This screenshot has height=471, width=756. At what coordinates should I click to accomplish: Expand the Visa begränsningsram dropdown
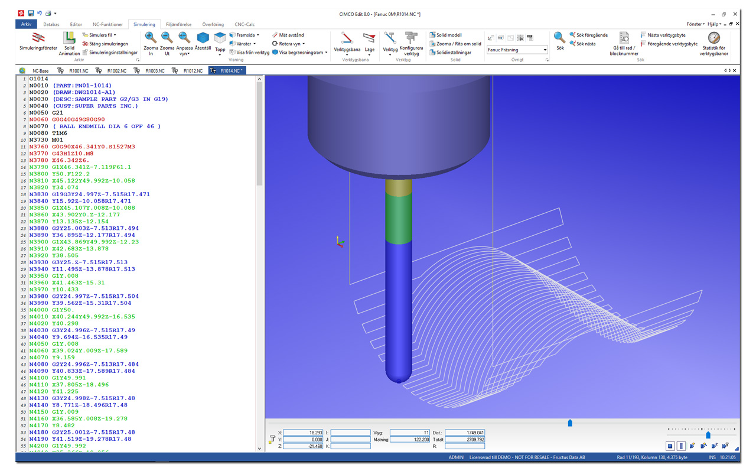click(326, 53)
